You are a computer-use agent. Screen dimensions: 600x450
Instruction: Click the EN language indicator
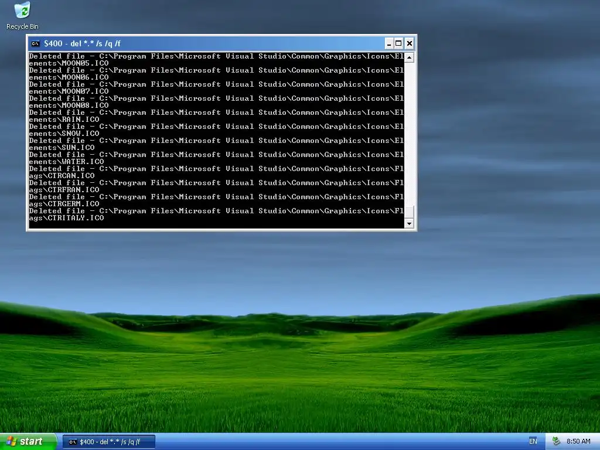[x=533, y=442]
